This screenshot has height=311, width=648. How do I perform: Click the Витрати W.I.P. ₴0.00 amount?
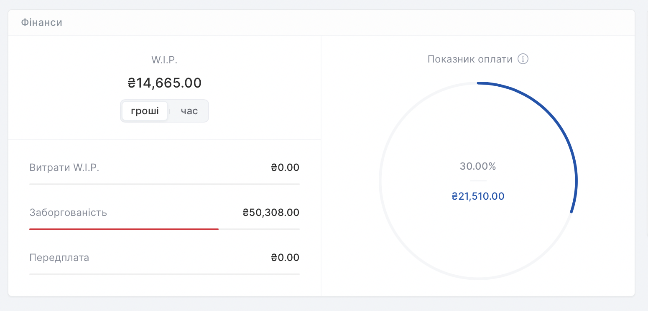tap(285, 168)
